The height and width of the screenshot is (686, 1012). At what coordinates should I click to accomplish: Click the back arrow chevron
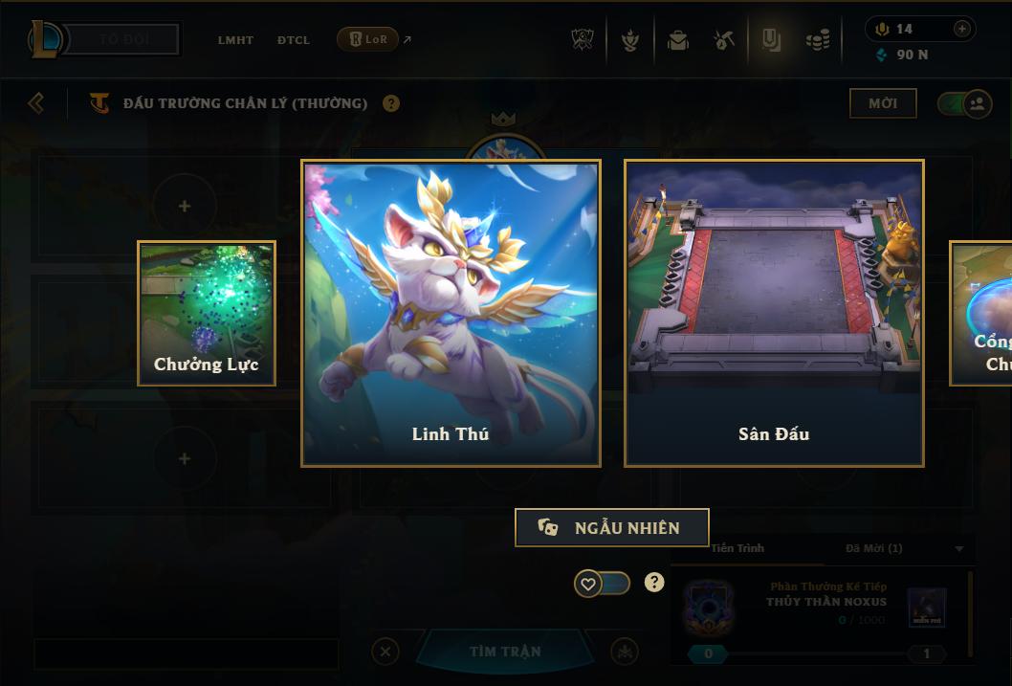pos(36,103)
